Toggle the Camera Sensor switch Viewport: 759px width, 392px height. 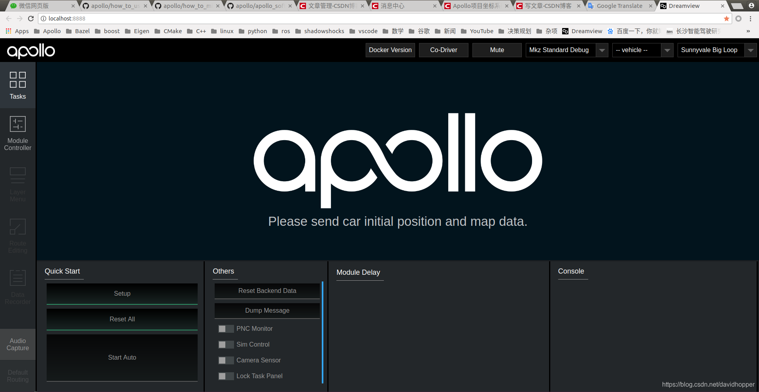(x=226, y=360)
